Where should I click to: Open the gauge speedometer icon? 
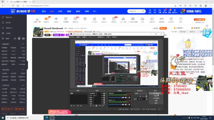[x=152, y=19]
